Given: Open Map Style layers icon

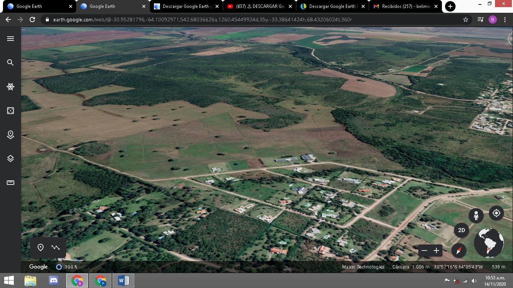Looking at the screenshot, I should [11, 159].
